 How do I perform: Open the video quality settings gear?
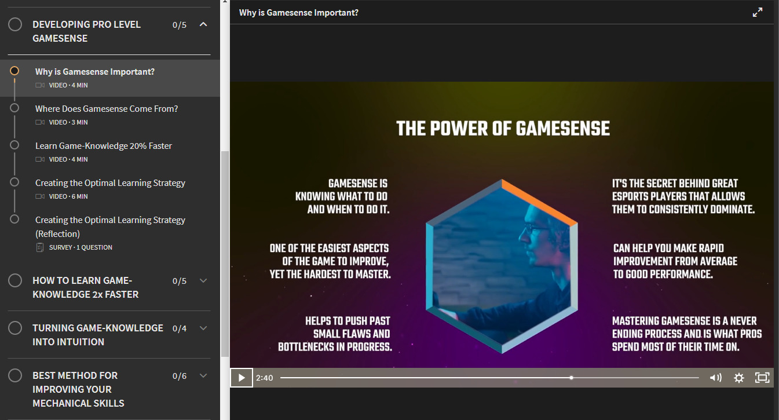point(739,377)
